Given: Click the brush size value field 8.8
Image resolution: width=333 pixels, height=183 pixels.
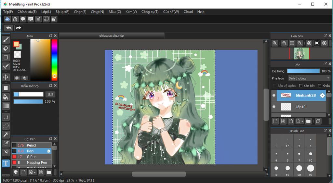Looking at the screenshot, I should pos(50,95).
